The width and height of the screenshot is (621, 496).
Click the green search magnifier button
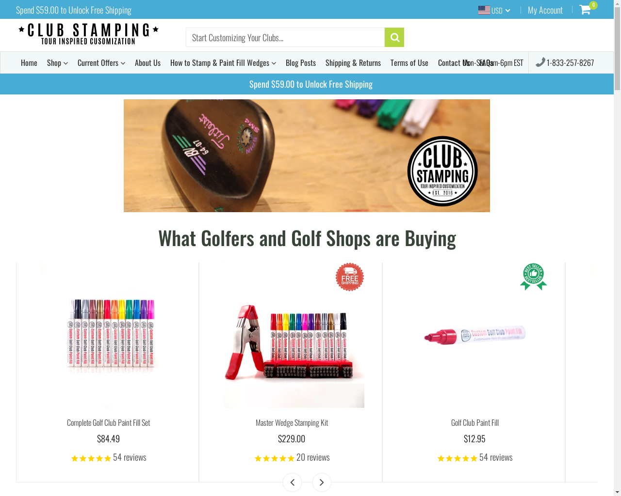pos(394,37)
